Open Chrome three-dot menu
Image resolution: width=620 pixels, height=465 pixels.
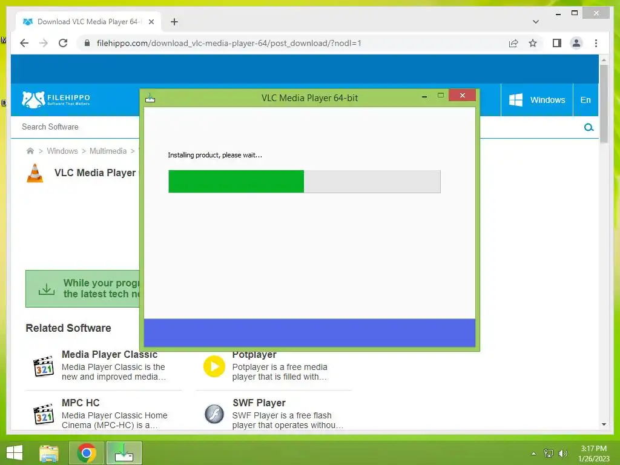596,43
